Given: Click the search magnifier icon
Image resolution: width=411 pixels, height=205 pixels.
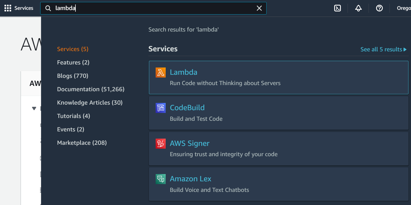Looking at the screenshot, I should (48, 8).
